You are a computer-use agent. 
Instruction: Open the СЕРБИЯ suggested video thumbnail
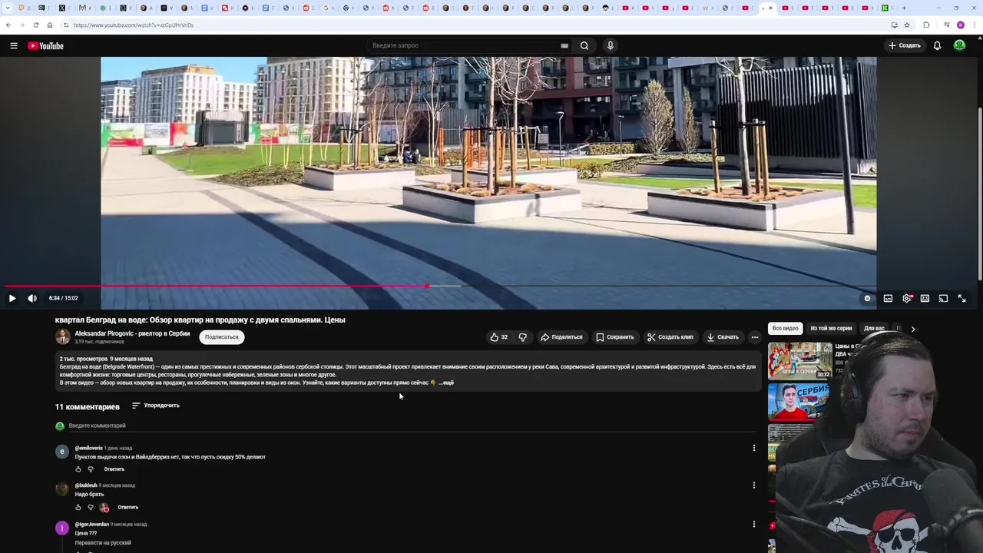click(799, 401)
